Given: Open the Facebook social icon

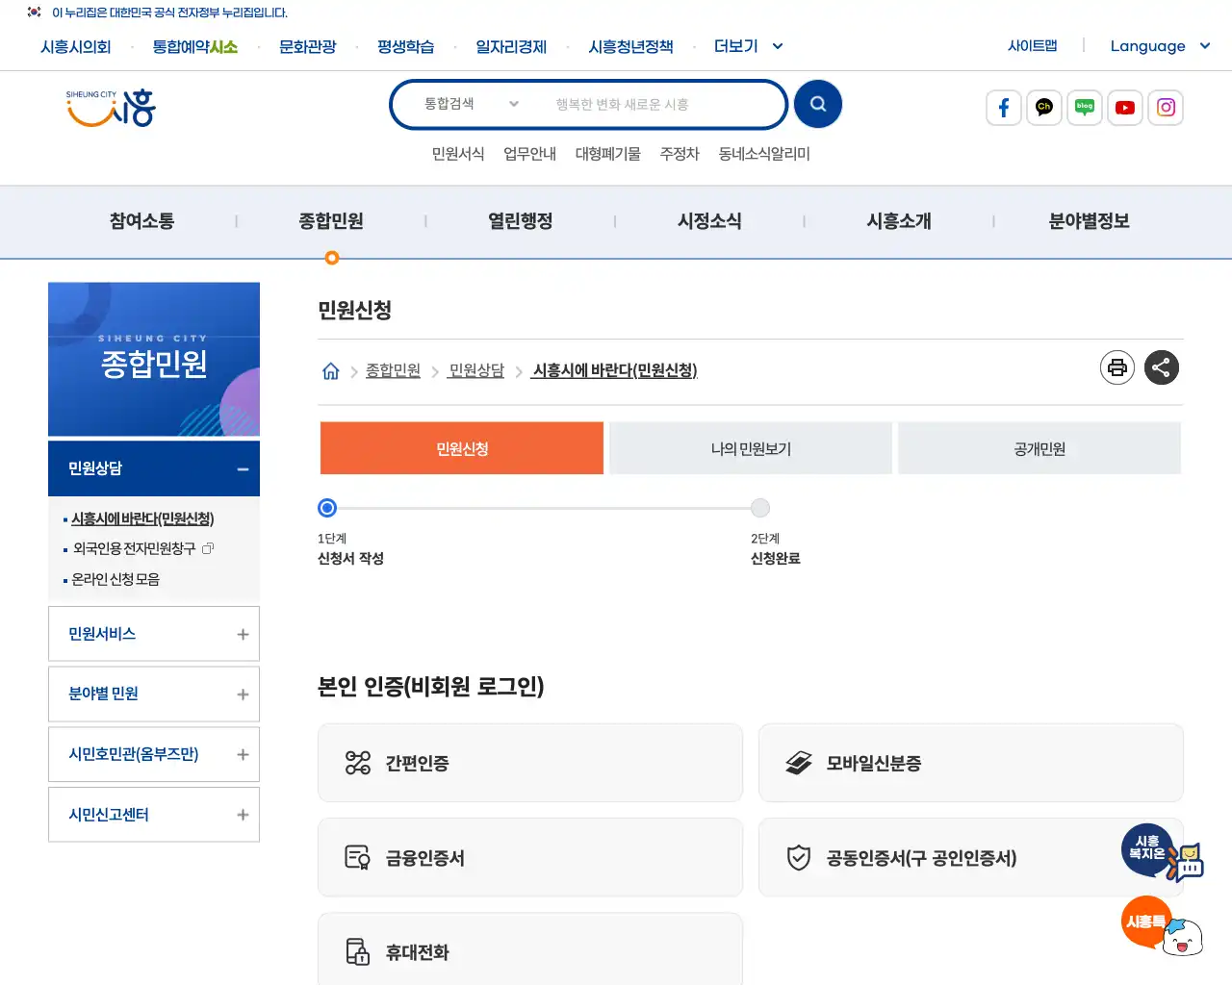Looking at the screenshot, I should [1004, 108].
